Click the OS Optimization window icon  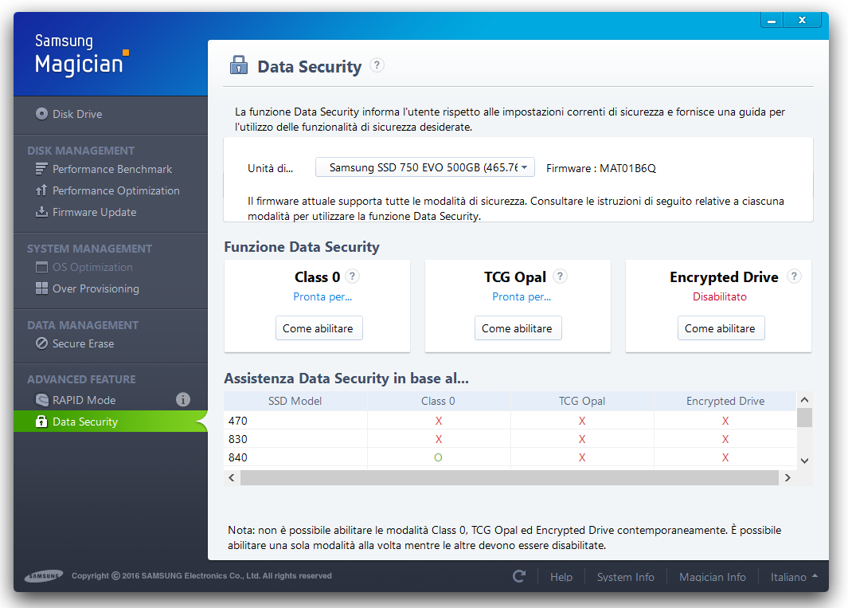click(41, 267)
